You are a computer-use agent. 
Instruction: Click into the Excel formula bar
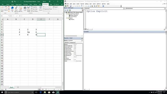(42, 16)
